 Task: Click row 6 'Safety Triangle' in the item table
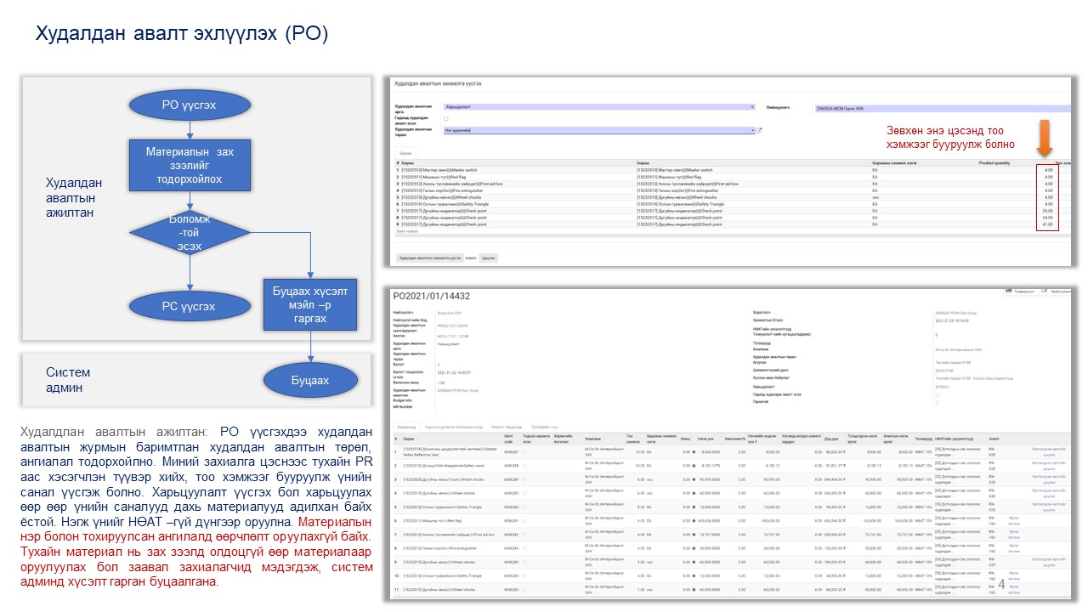coord(731,204)
